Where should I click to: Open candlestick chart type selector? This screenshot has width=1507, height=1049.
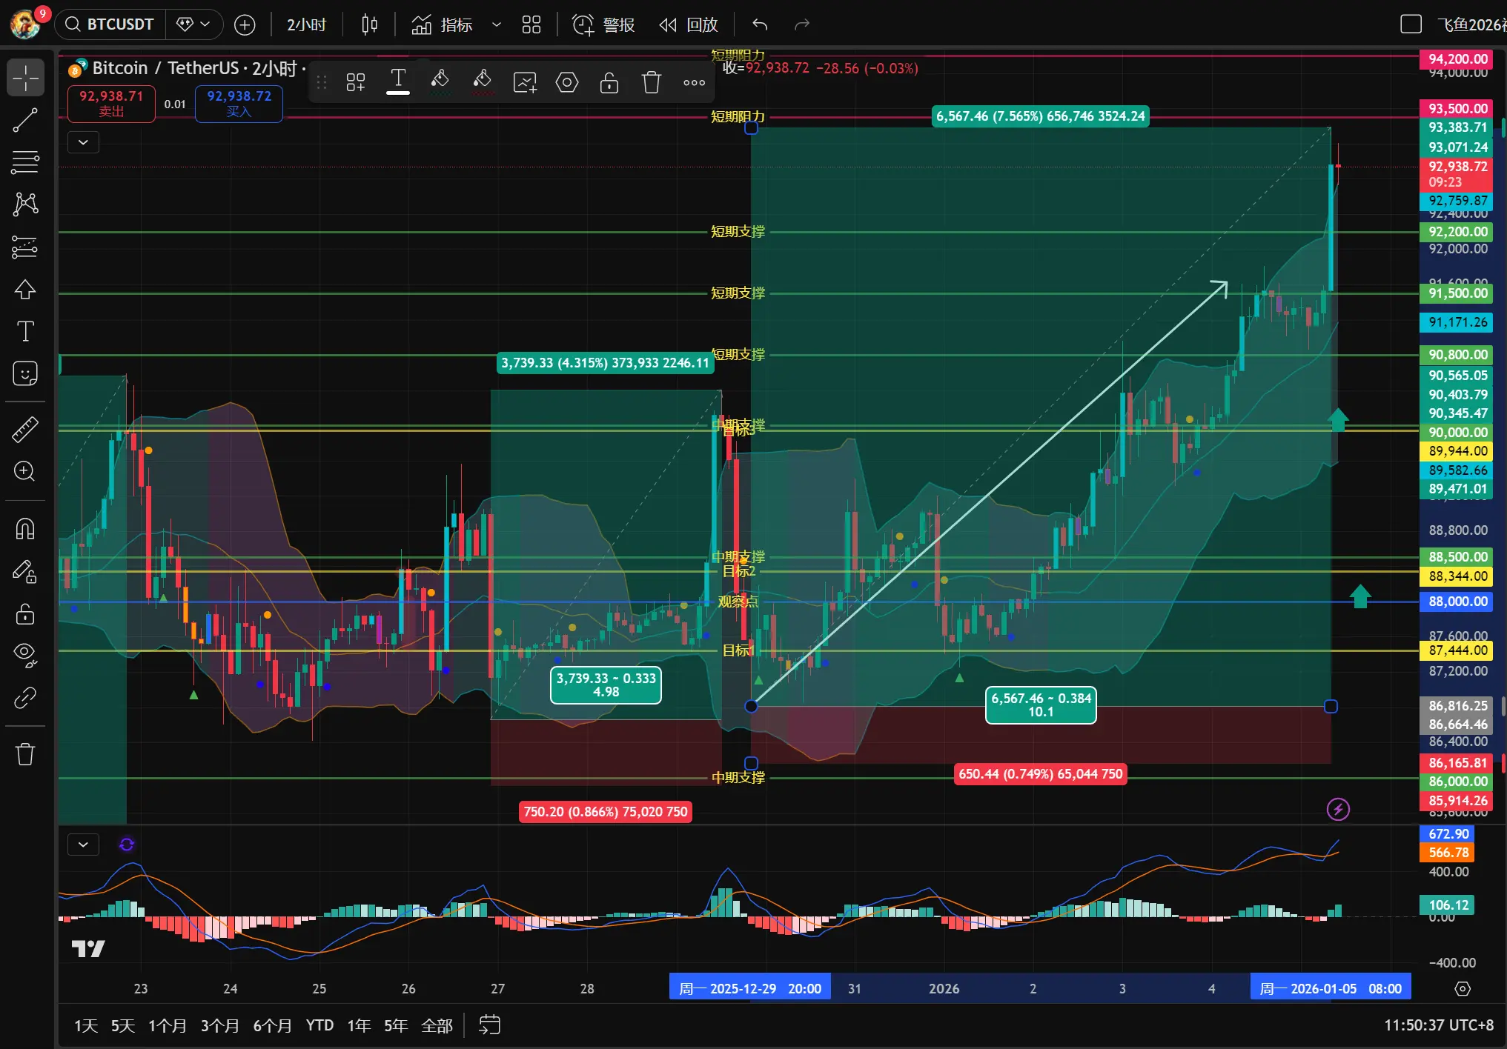[x=369, y=24]
